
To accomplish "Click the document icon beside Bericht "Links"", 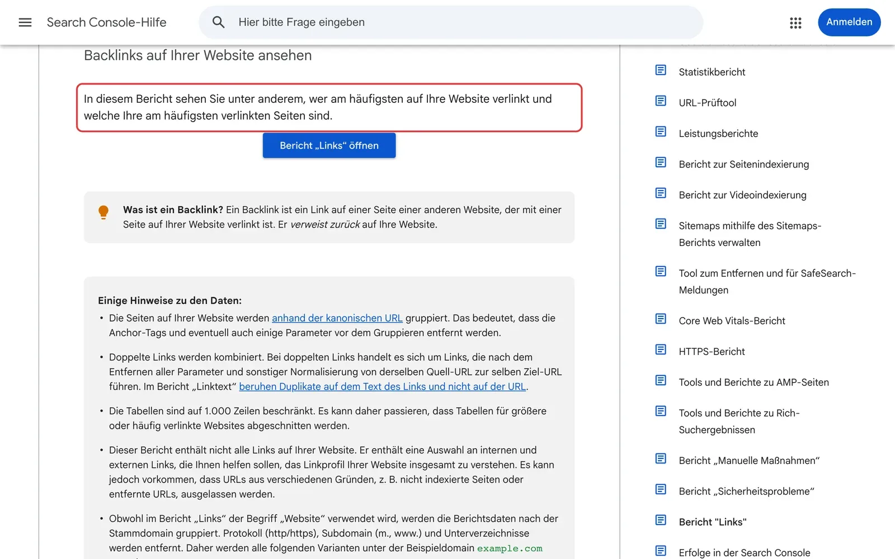I will click(661, 520).
